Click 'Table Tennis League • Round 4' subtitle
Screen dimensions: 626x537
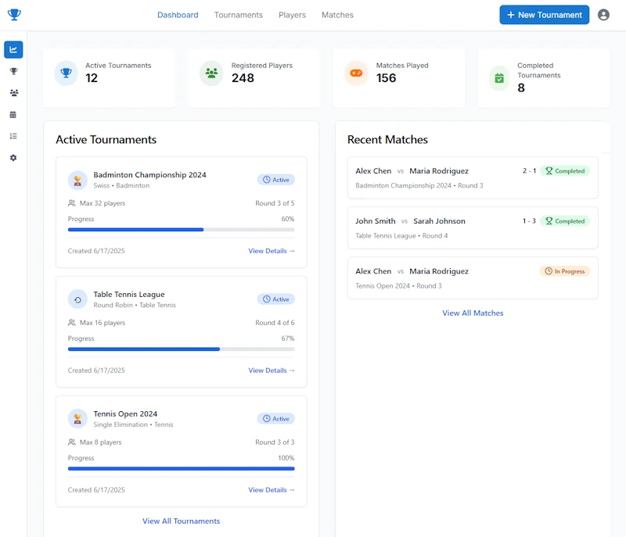pos(401,236)
